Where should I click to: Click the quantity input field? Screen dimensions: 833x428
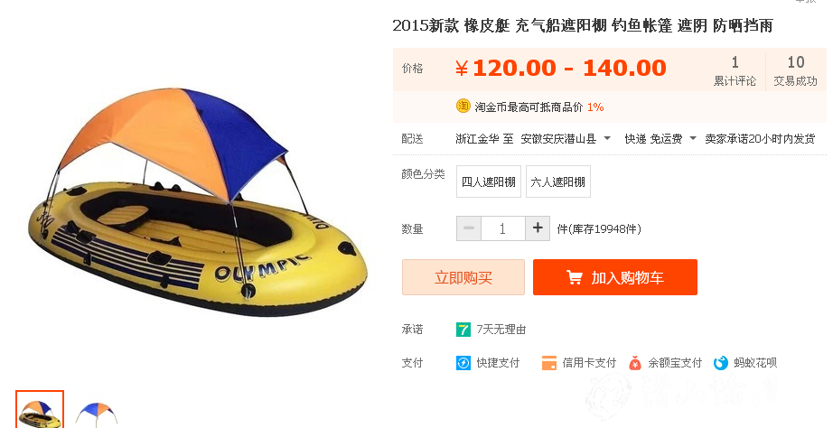coord(503,228)
